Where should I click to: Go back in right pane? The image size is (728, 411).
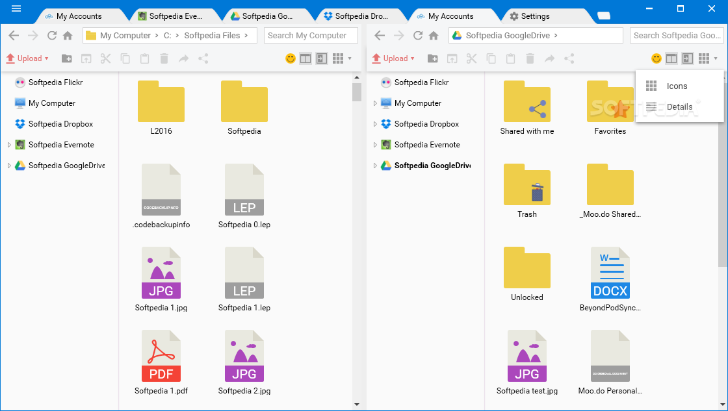pos(380,35)
